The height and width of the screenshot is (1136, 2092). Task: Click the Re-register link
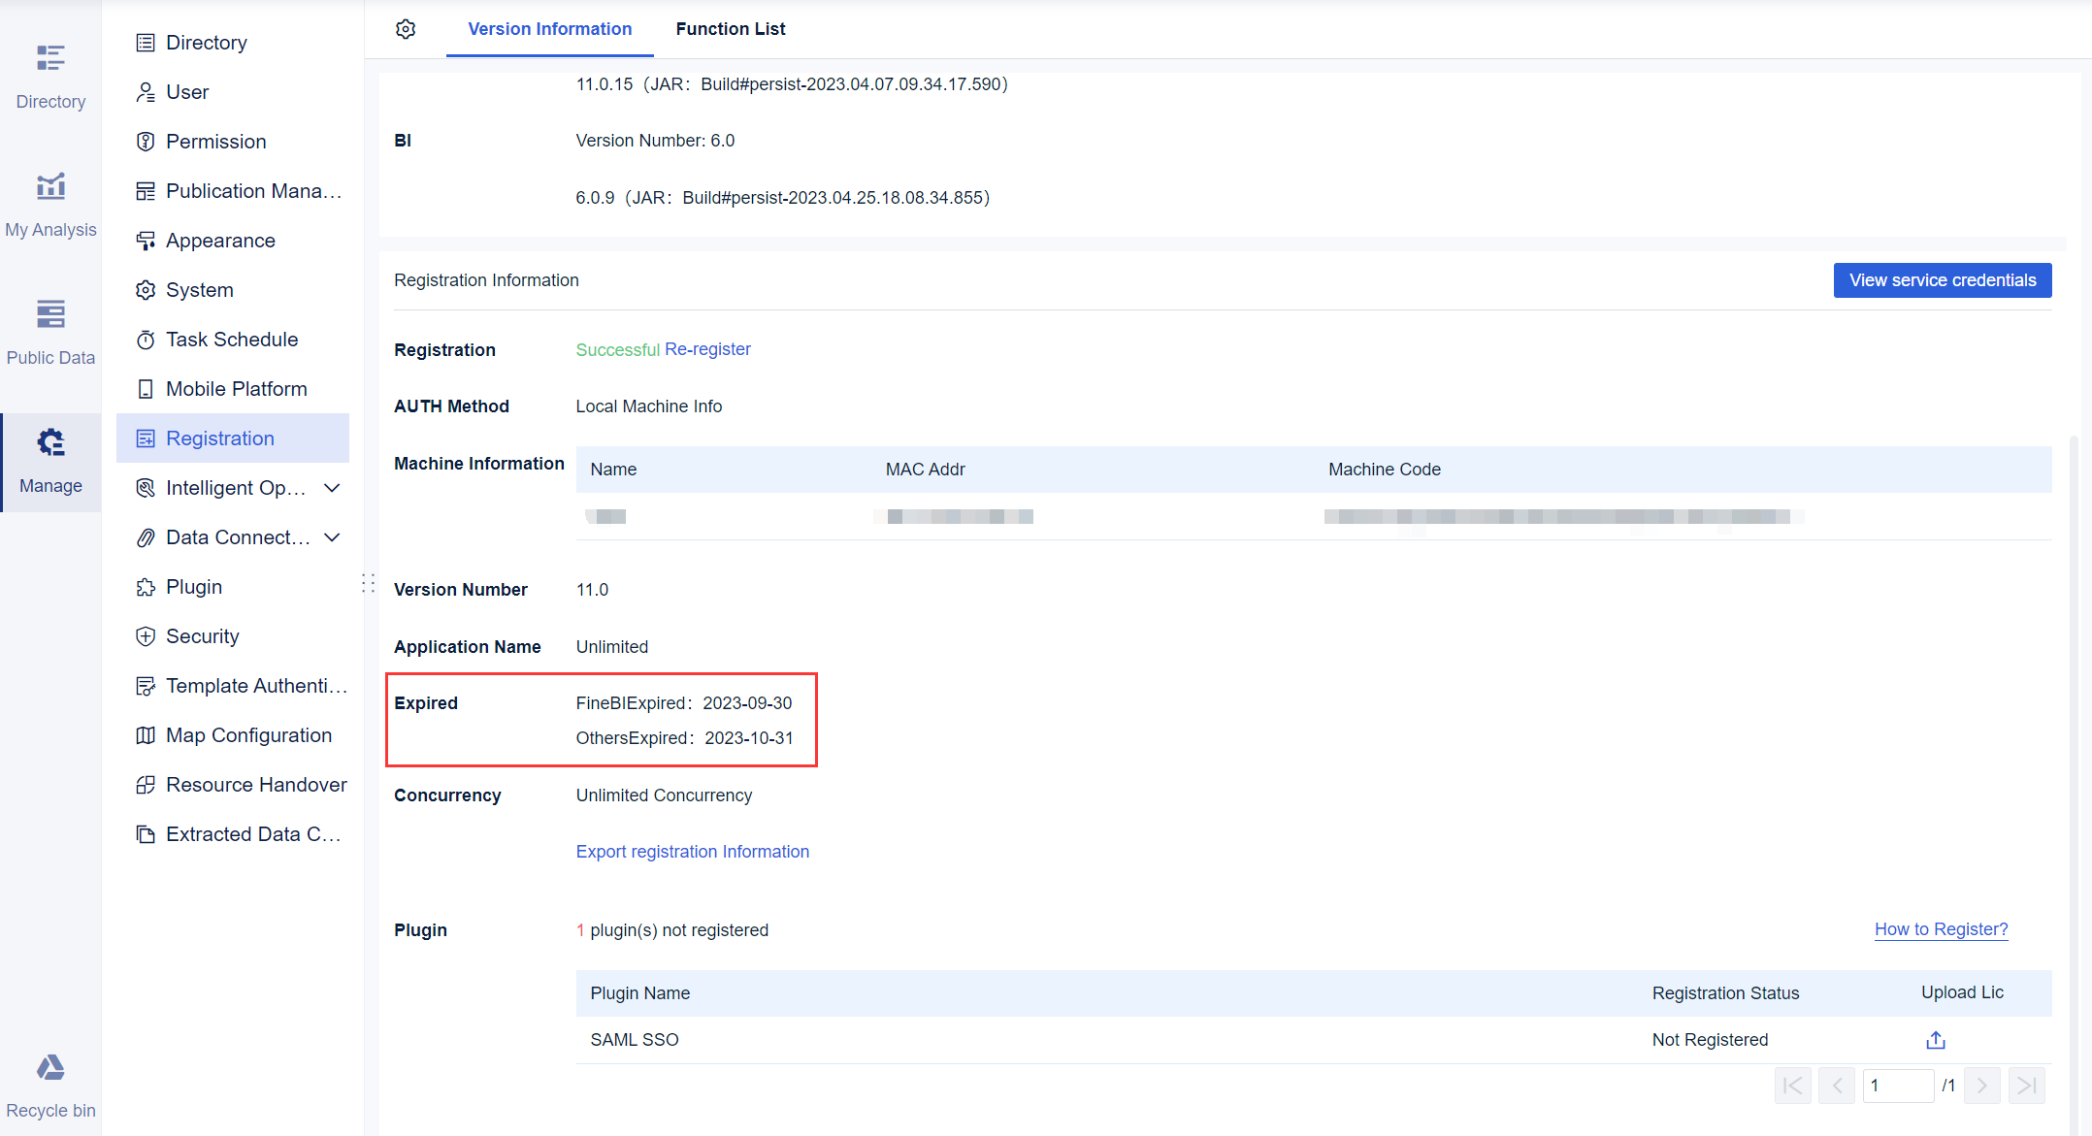[707, 349]
